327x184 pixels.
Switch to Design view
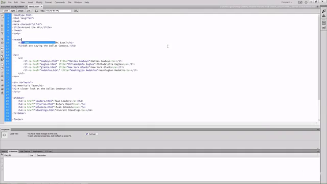[x=20, y=11]
